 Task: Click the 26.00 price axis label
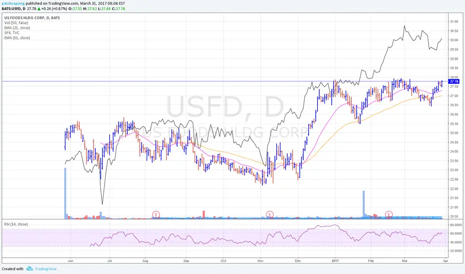pyautogui.click(x=454, y=115)
